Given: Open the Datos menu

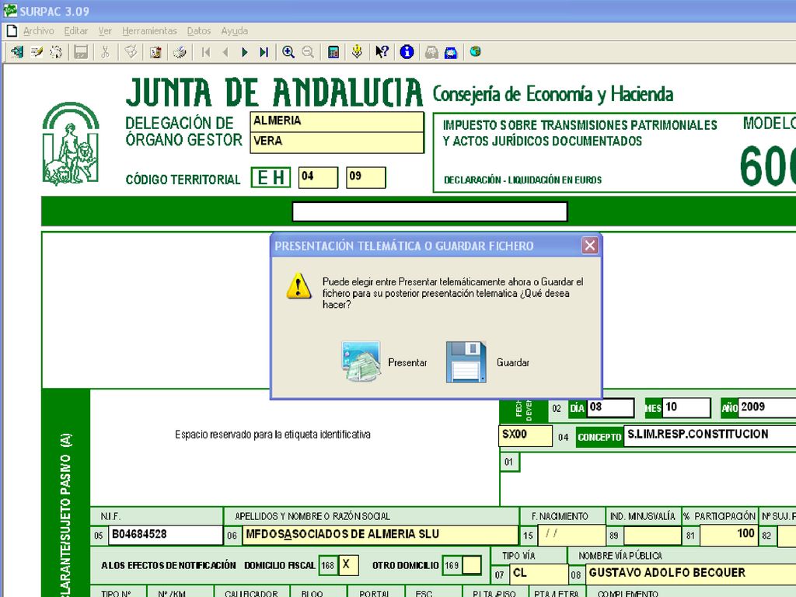Looking at the screenshot, I should point(199,31).
